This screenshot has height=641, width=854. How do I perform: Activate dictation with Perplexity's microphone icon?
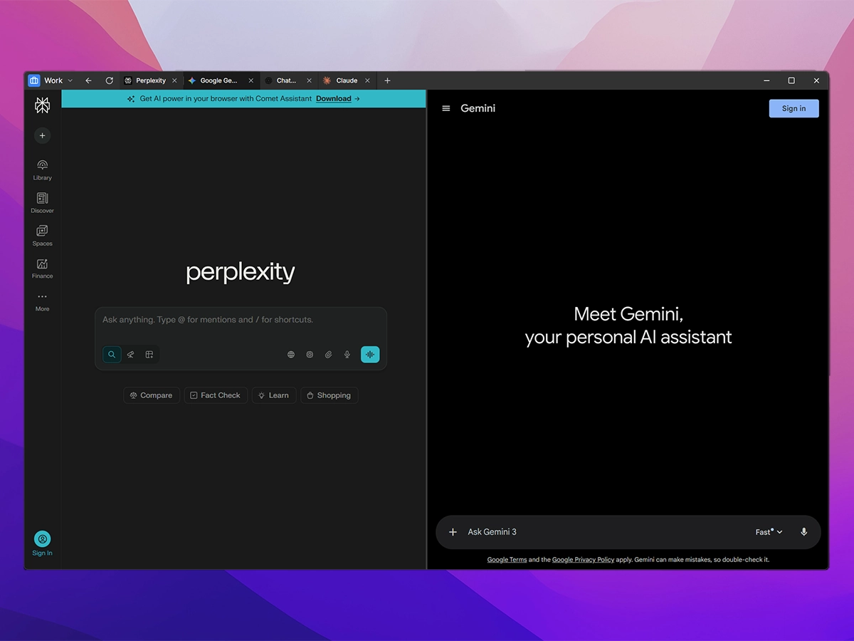[347, 354]
